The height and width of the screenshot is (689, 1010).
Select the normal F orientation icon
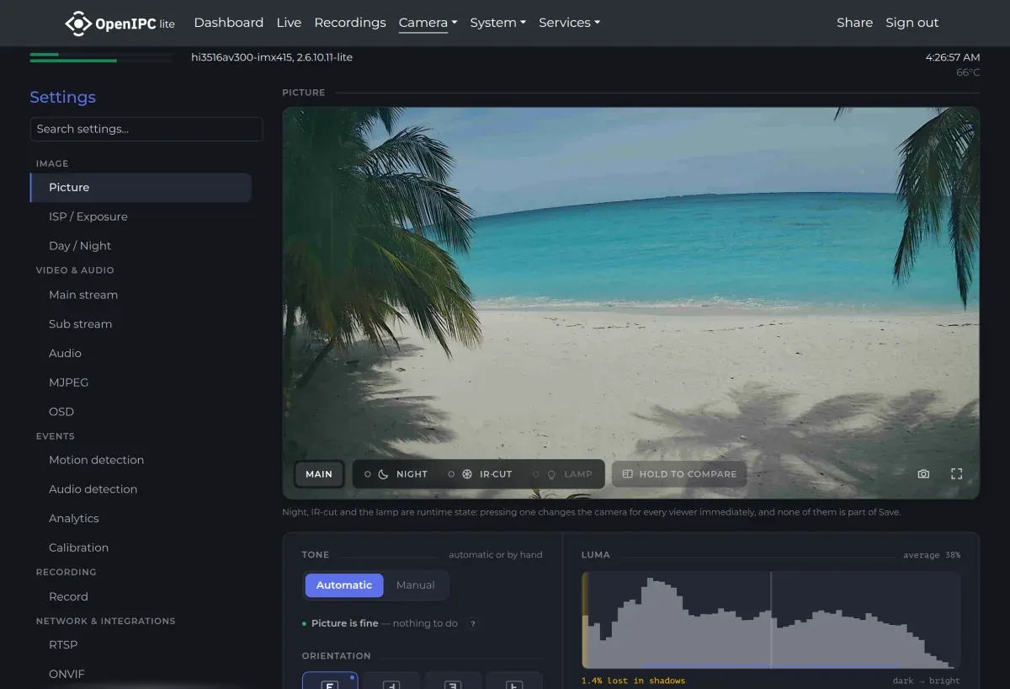tap(330, 683)
